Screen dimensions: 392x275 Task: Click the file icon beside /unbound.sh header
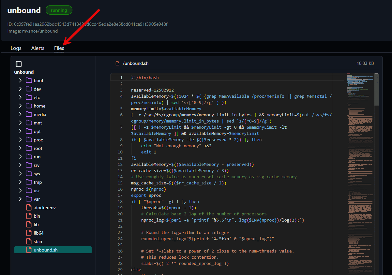(x=117, y=63)
